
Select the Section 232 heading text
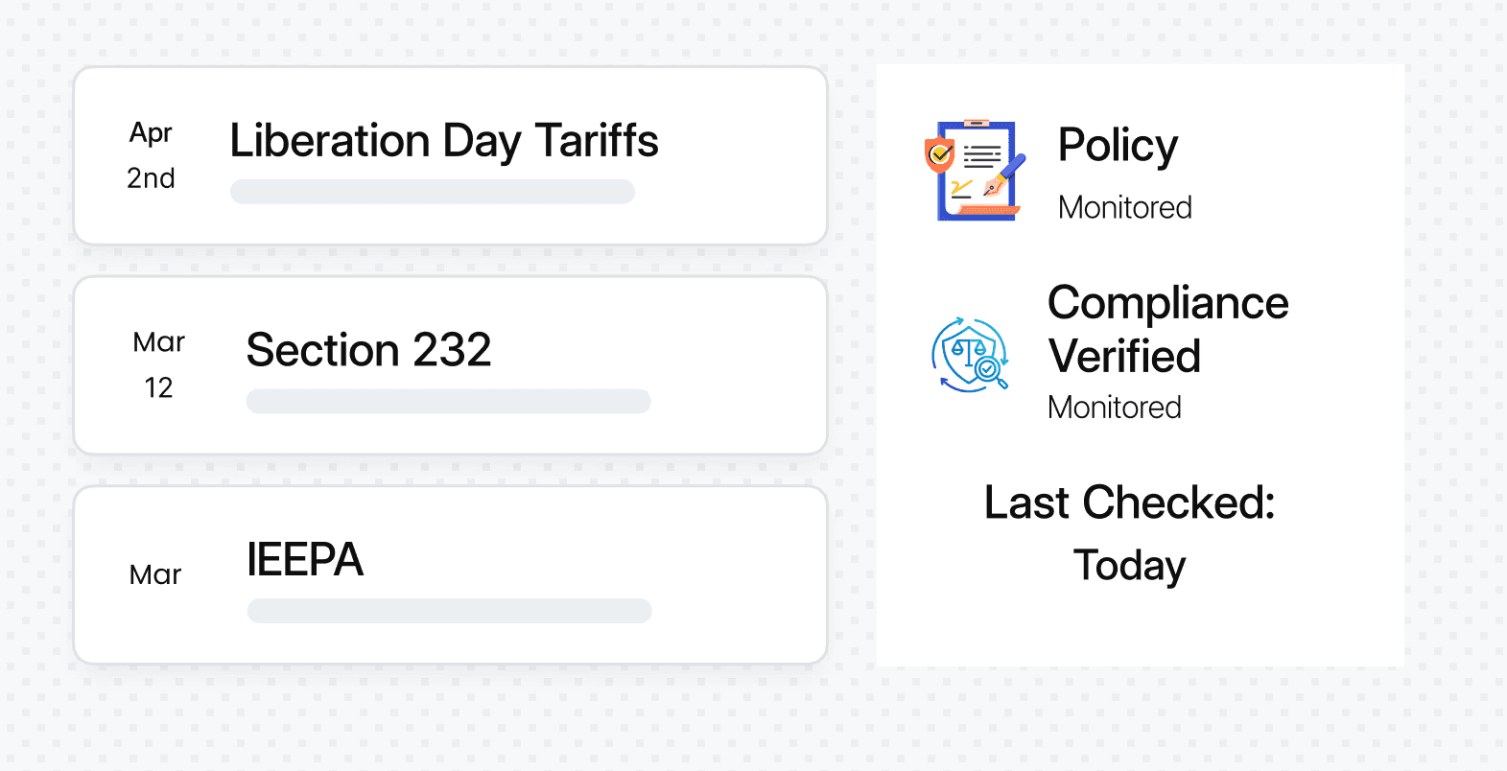point(369,350)
